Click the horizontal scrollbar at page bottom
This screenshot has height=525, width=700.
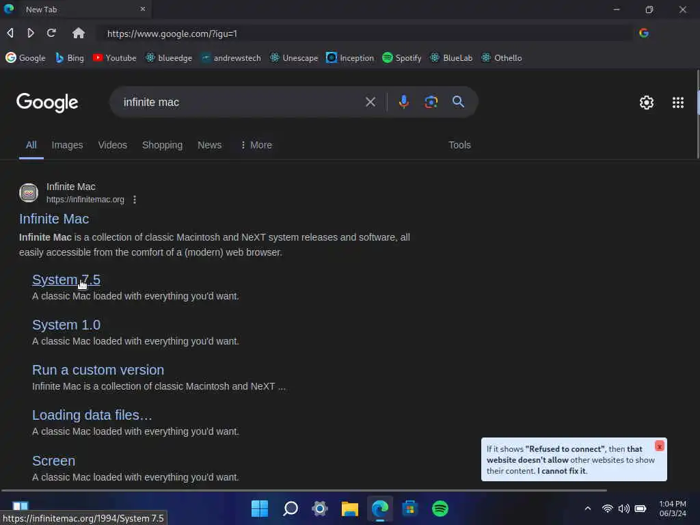[304, 490]
